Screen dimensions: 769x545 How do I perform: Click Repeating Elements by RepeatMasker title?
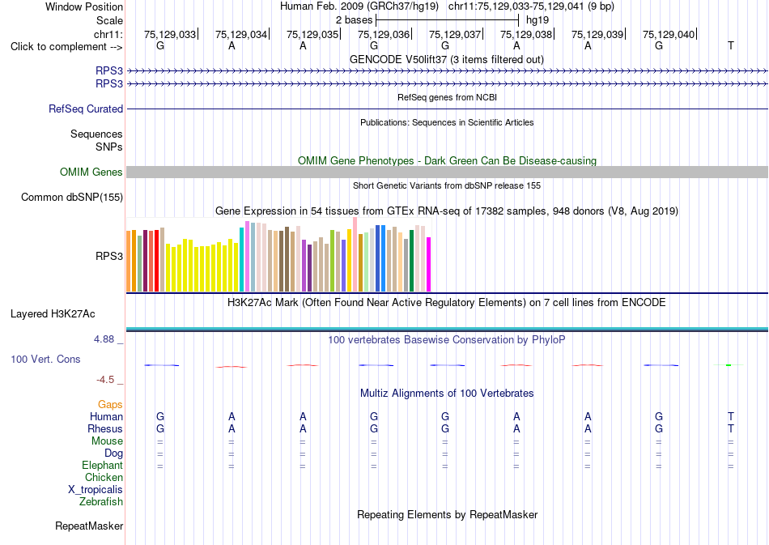point(447,514)
